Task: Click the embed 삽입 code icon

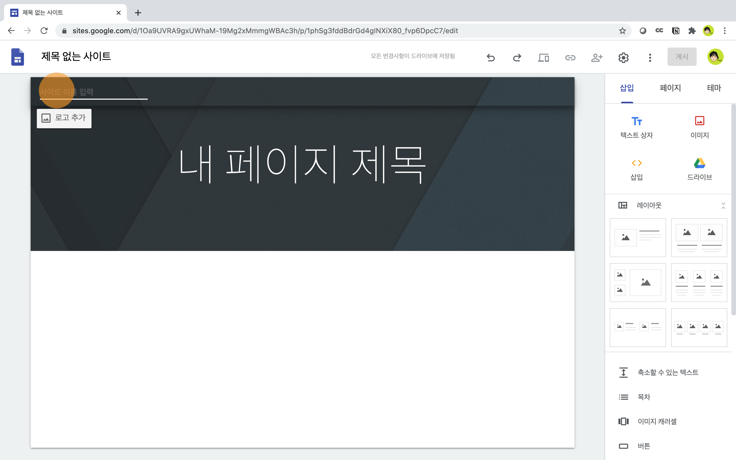Action: pos(637,169)
